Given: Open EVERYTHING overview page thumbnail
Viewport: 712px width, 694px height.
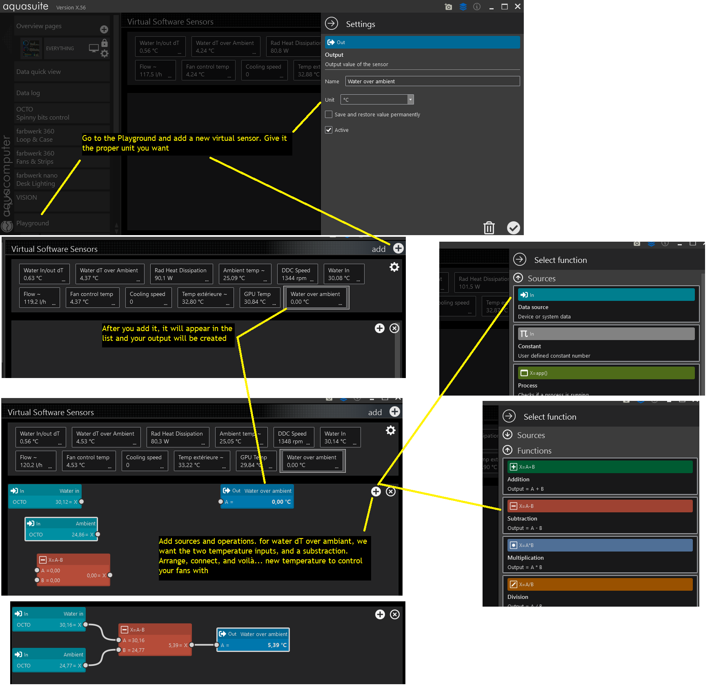Looking at the screenshot, I should (x=32, y=48).
